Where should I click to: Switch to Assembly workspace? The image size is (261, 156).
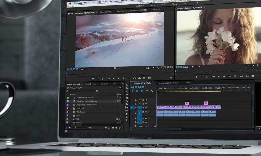pos(140,6)
